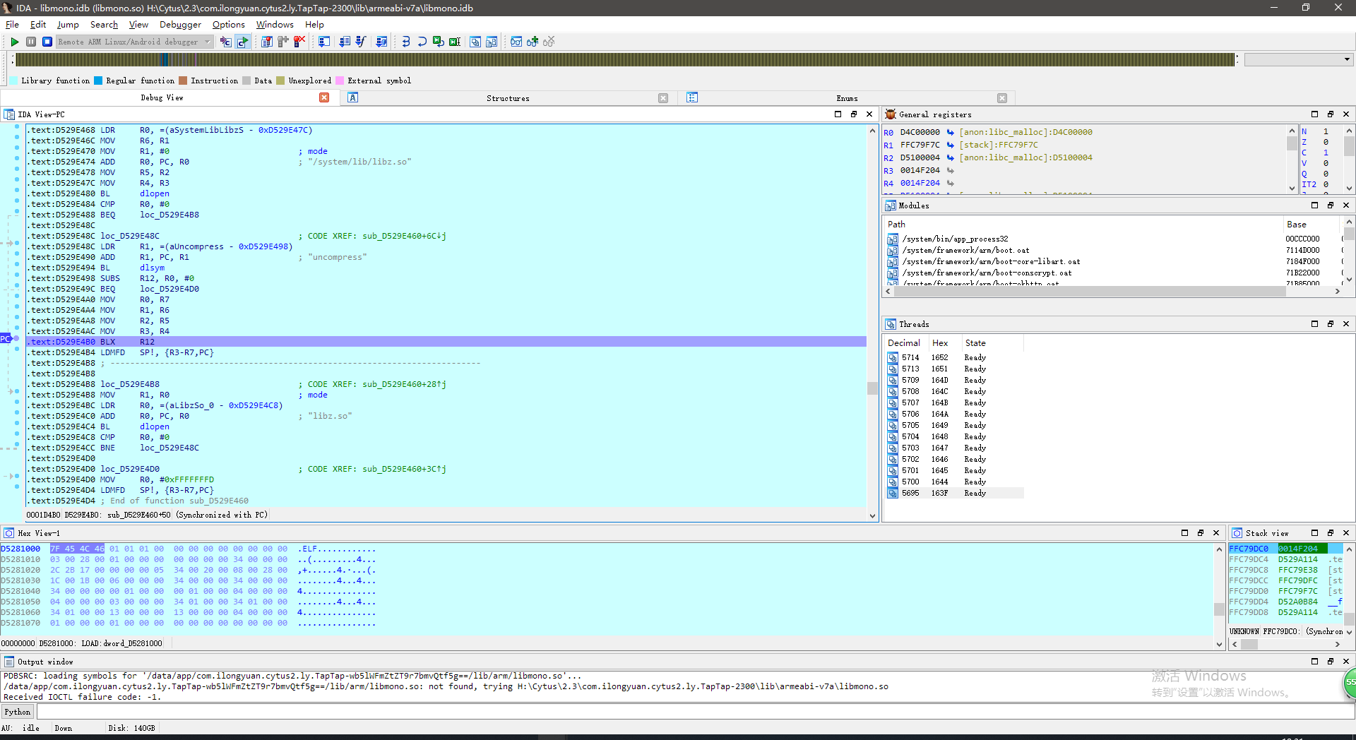Click the Step Into toolbar icon
This screenshot has height=740, width=1356.
[x=405, y=42]
